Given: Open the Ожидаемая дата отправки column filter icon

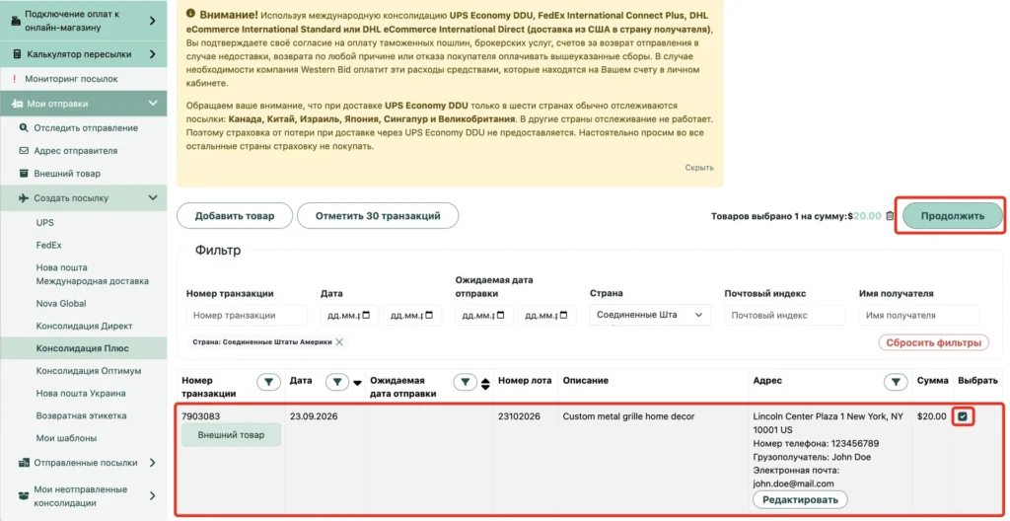Looking at the screenshot, I should point(466,383).
